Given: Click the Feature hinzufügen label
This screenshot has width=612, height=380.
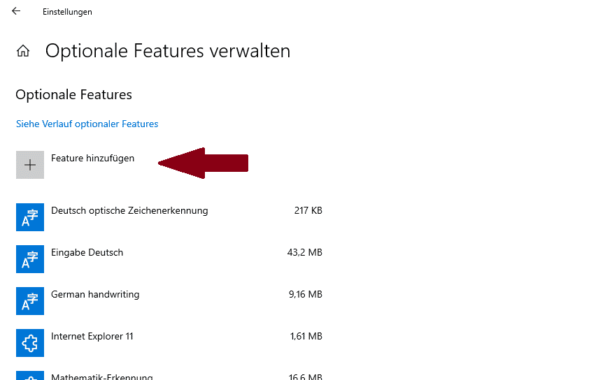Looking at the screenshot, I should tap(92, 159).
